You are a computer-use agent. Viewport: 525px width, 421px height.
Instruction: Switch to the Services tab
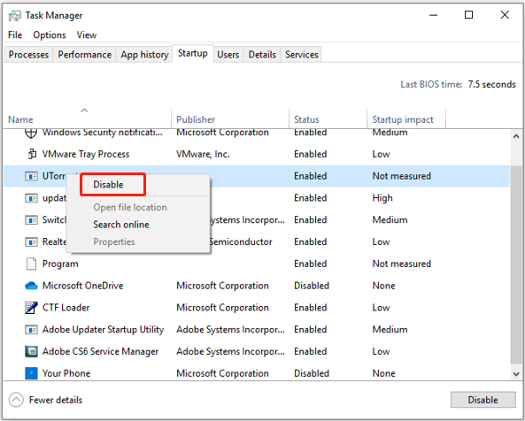pyautogui.click(x=301, y=55)
